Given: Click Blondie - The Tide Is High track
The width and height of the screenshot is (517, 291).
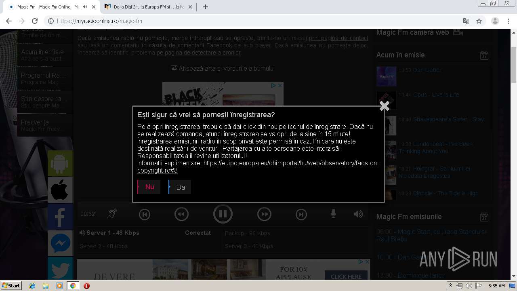Looking at the screenshot, I should 446,193.
